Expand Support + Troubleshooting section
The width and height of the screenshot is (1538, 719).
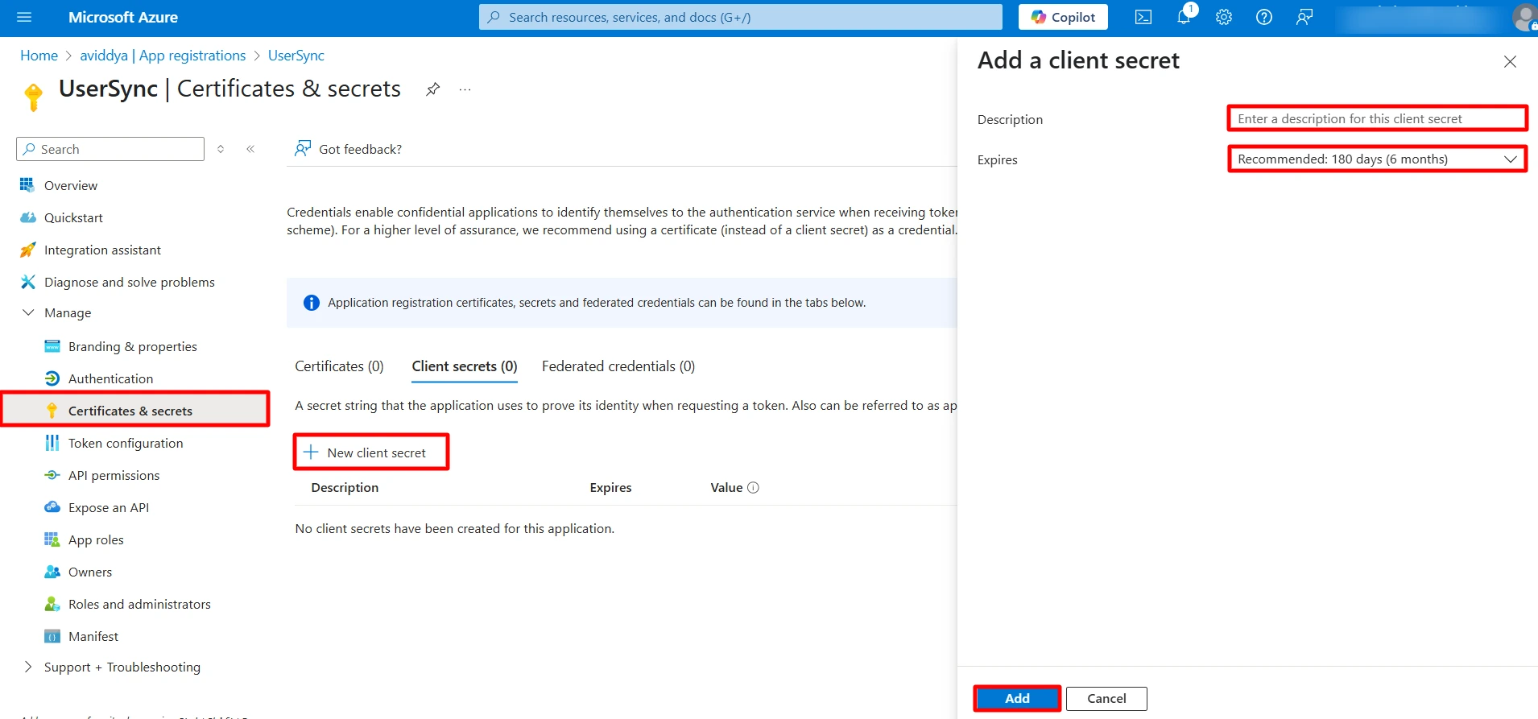28,667
